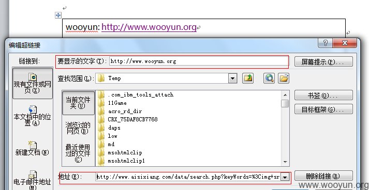The image size is (369, 190).
Task: Select the low folder
Action: click(107, 136)
